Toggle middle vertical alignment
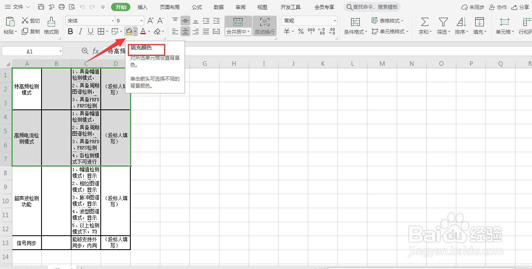The width and height of the screenshot is (532, 269). pyautogui.click(x=186, y=21)
